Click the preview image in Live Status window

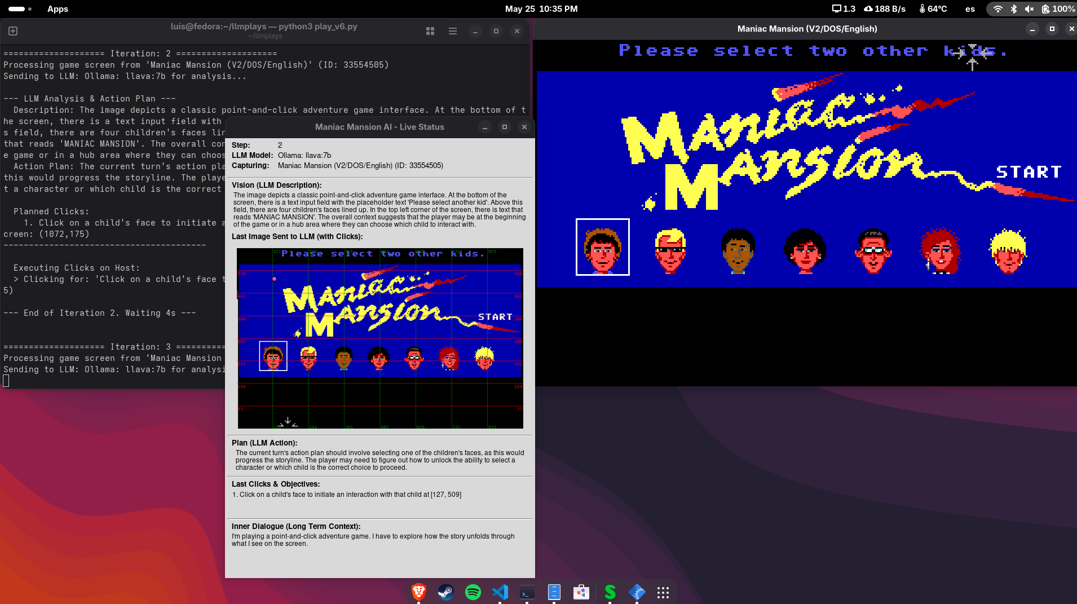380,338
